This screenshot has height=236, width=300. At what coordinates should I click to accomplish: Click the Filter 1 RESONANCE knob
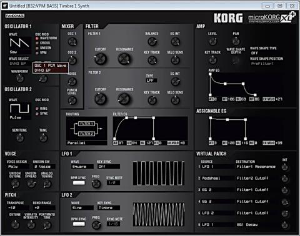[124, 59]
